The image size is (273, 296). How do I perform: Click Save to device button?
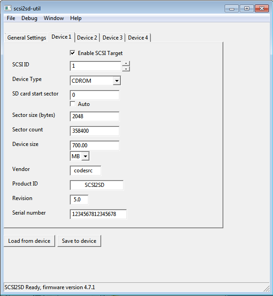click(x=79, y=241)
